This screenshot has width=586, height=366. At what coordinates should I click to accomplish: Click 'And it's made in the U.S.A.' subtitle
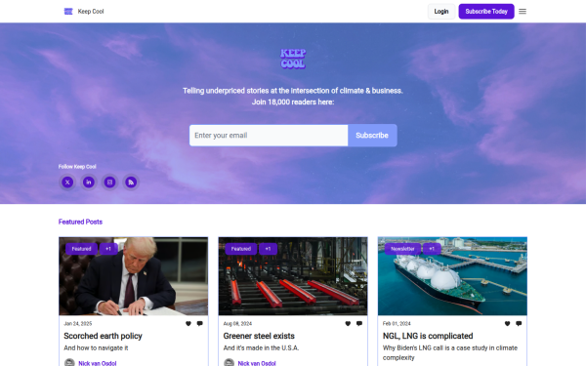(261, 347)
